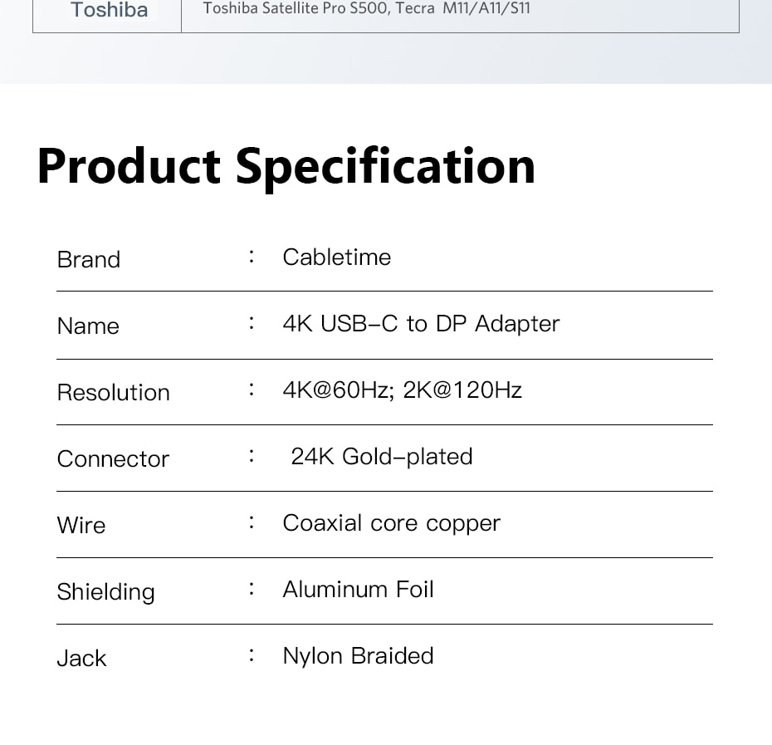Click the 24K Gold-plated value
This screenshot has height=745, width=772.
(381, 457)
